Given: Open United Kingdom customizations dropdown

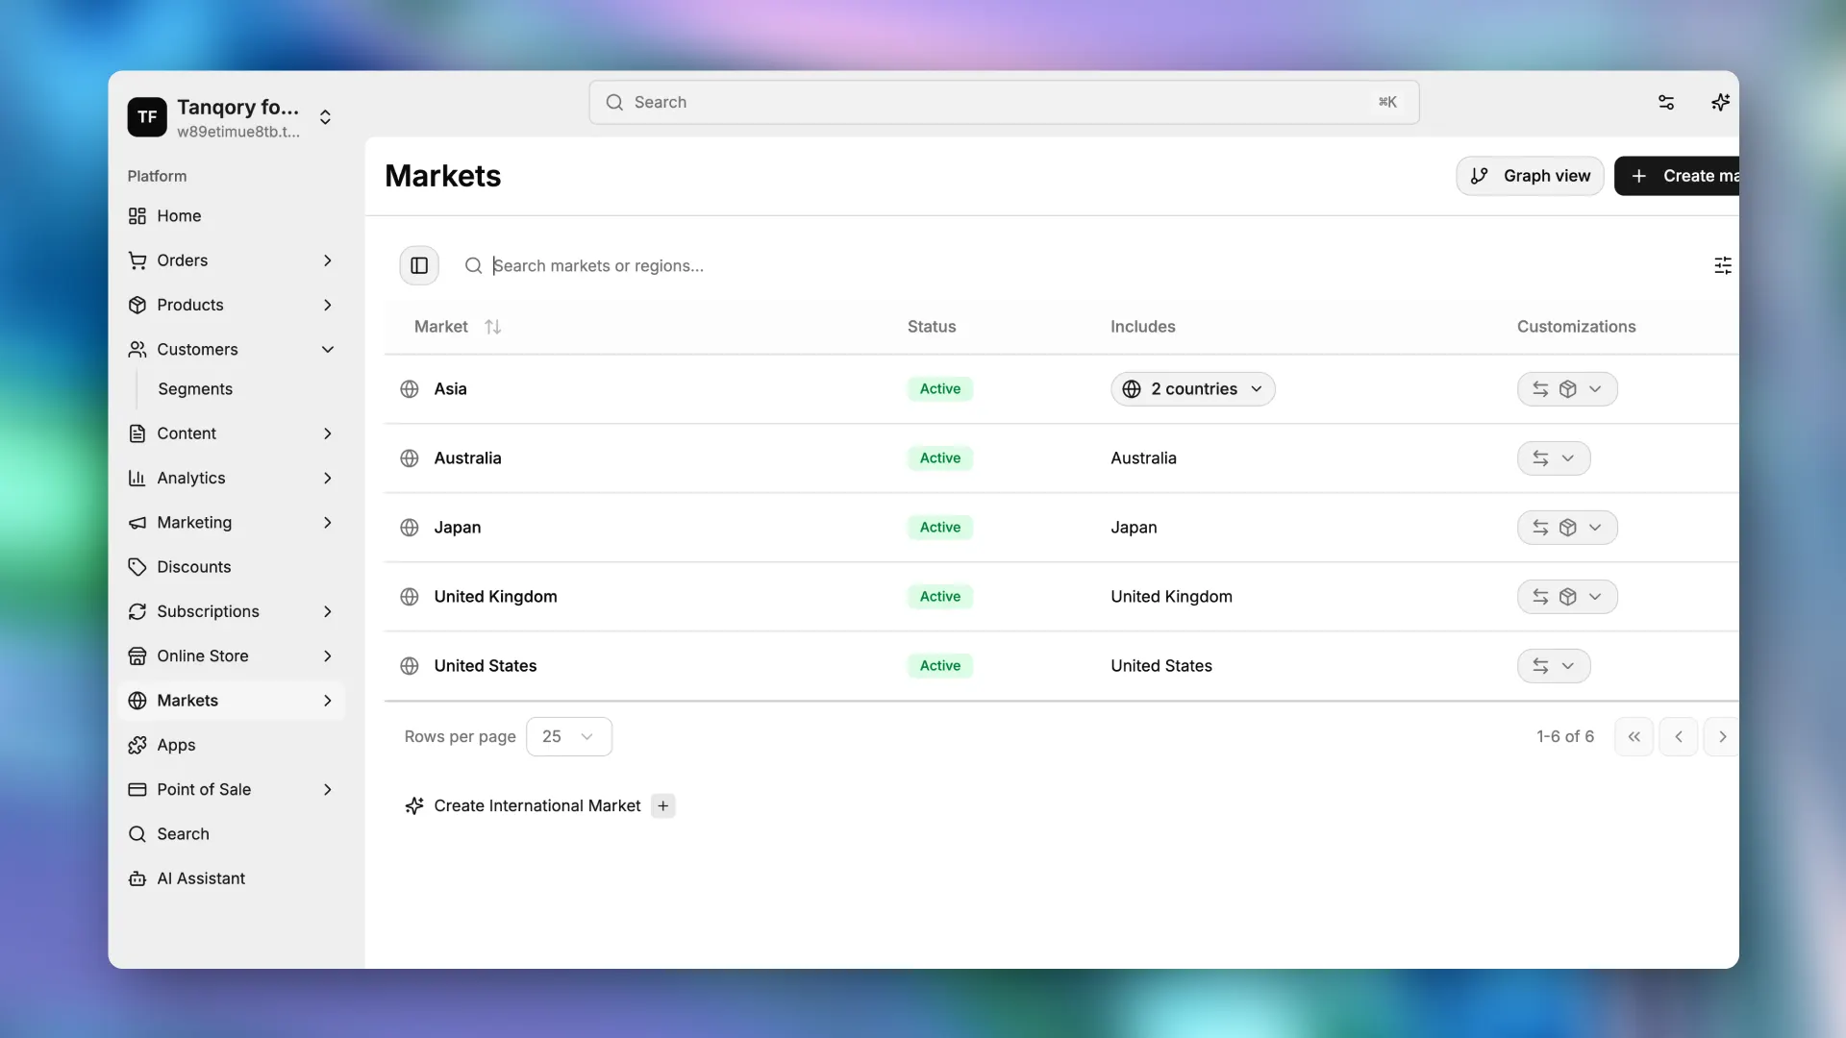Looking at the screenshot, I should pos(1567,597).
